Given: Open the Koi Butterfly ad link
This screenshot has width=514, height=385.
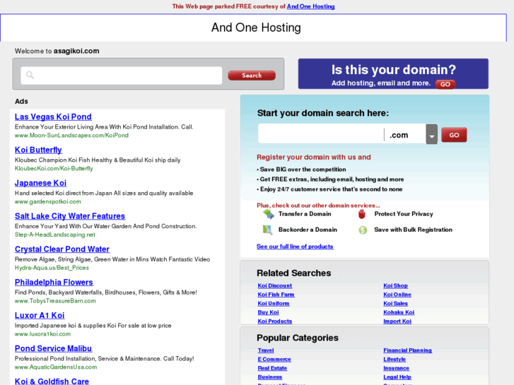Looking at the screenshot, I should [38, 150].
